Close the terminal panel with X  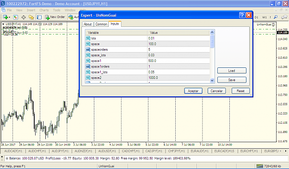tap(2, 157)
